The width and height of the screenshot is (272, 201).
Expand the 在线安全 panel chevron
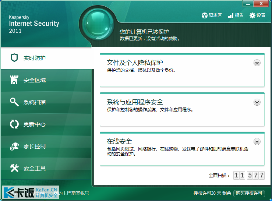coord(257,142)
